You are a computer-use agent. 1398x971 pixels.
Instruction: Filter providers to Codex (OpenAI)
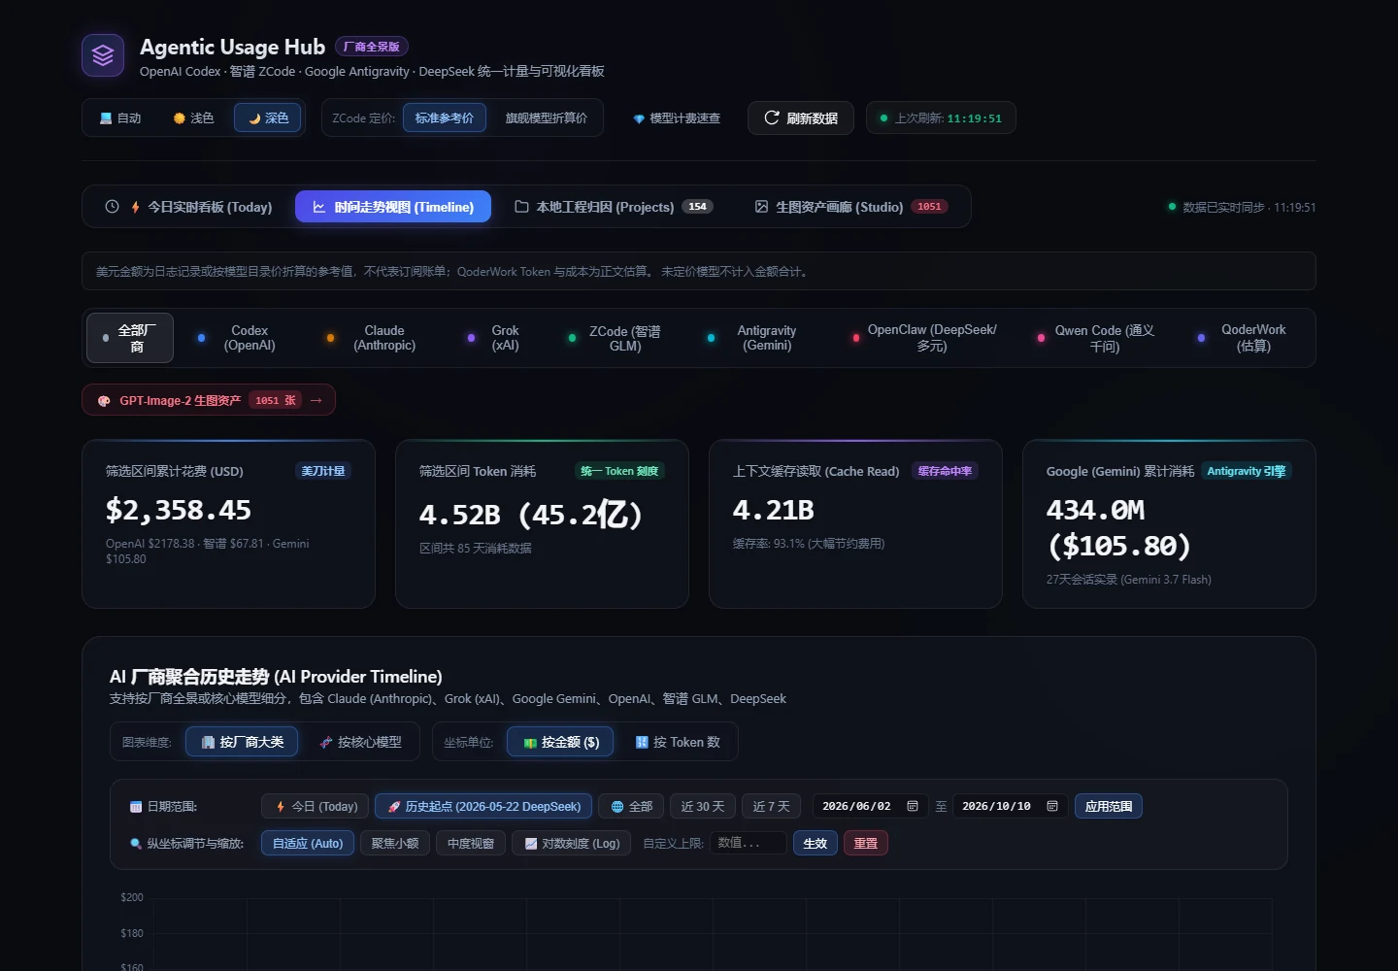238,338
